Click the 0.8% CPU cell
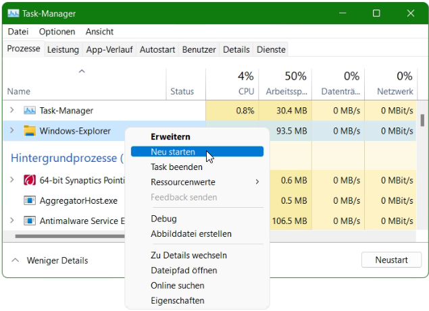The image size is (429, 311). (x=232, y=111)
